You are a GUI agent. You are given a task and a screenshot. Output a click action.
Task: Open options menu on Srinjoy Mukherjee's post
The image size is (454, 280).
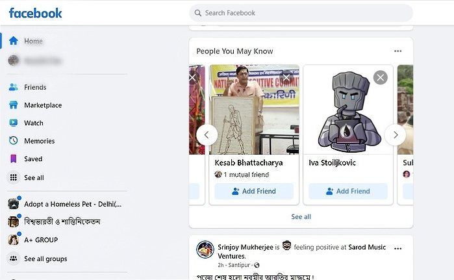397,248
